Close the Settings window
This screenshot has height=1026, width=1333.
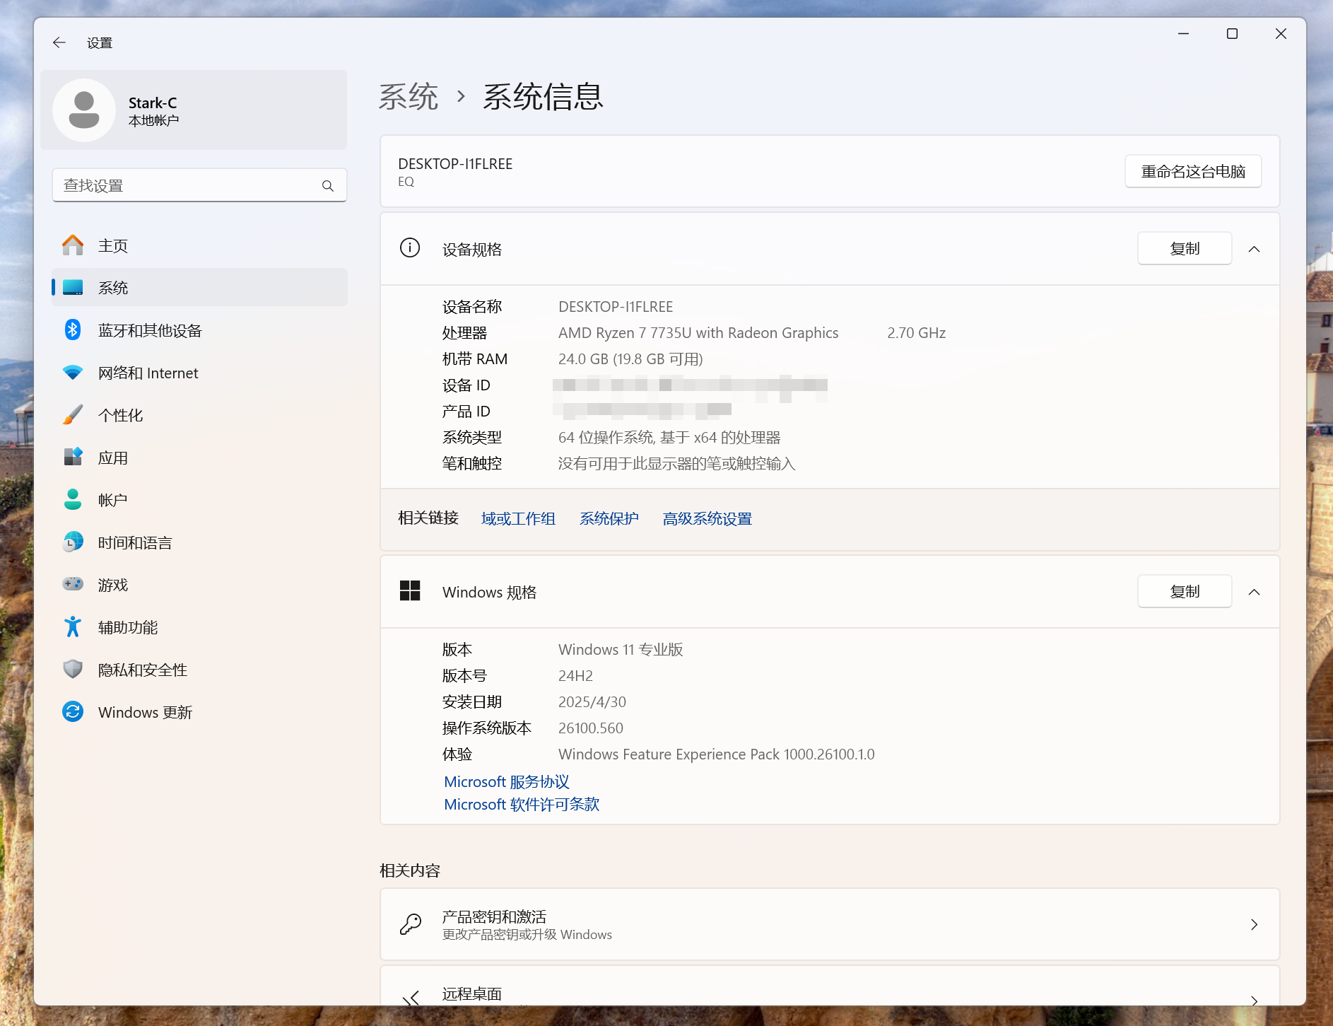click(x=1281, y=34)
